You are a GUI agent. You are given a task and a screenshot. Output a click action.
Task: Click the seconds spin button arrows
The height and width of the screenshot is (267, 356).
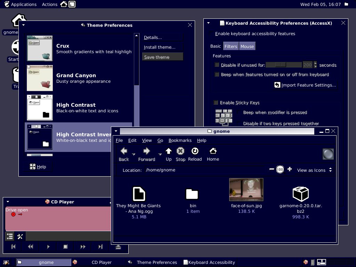pos(315,65)
